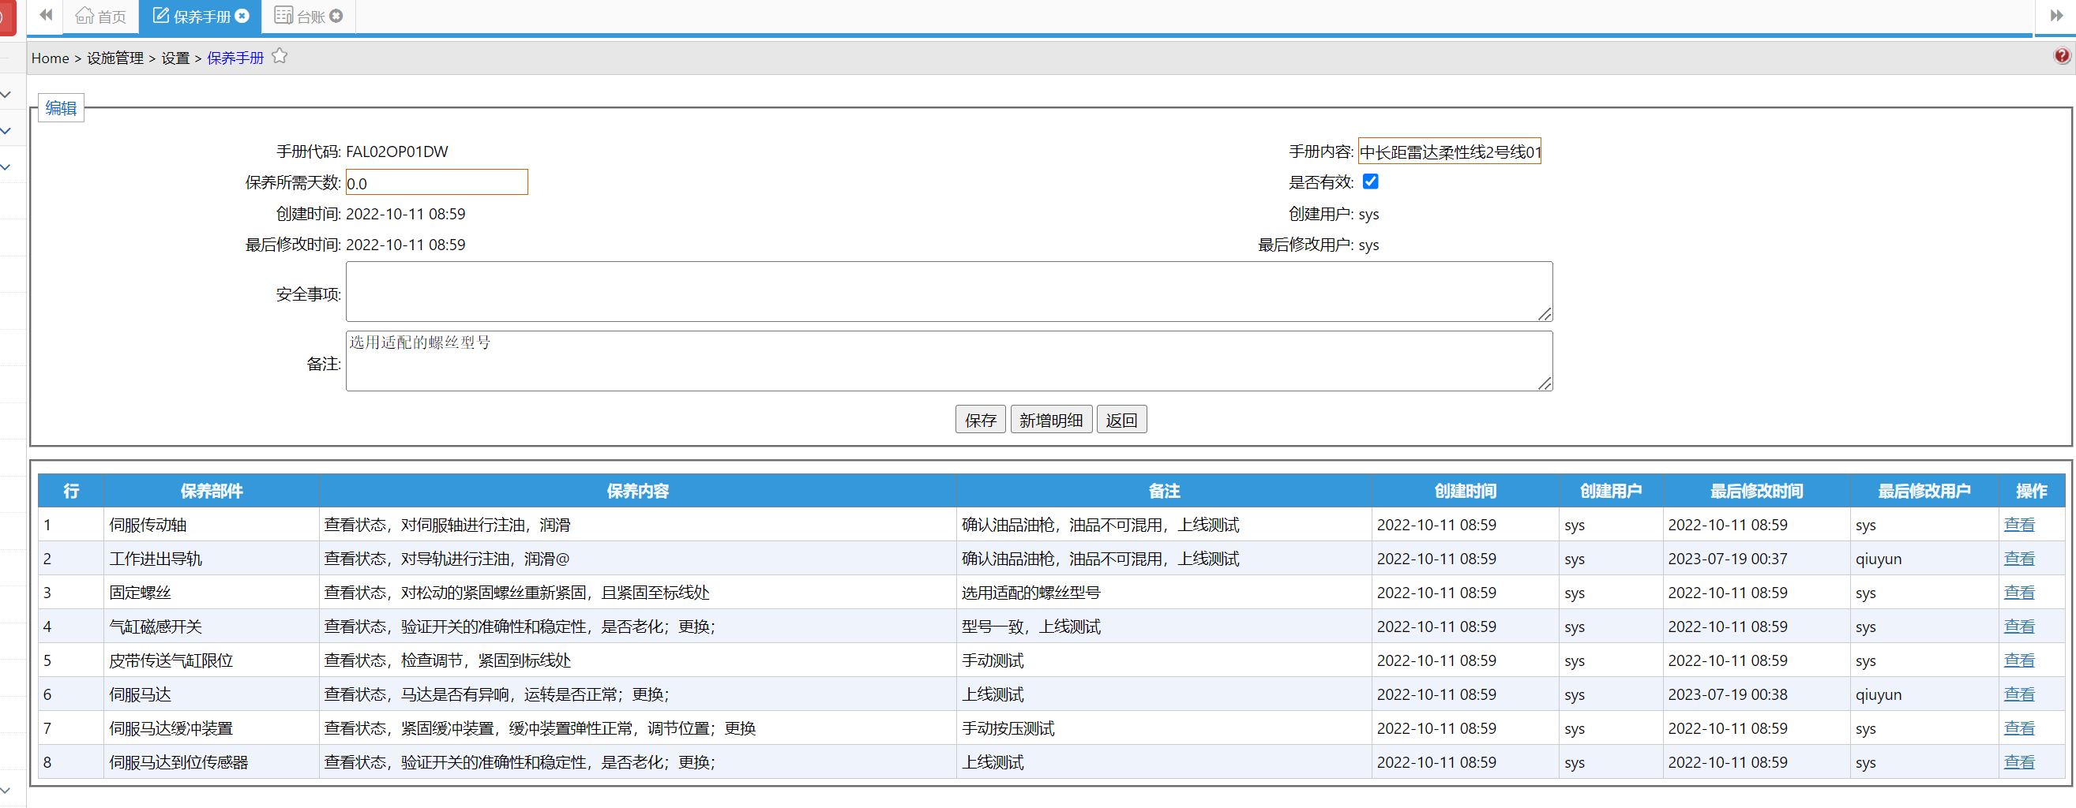Image resolution: width=2076 pixels, height=808 pixels.
Task: Expand the third sidebar chevron
Action: (6, 166)
